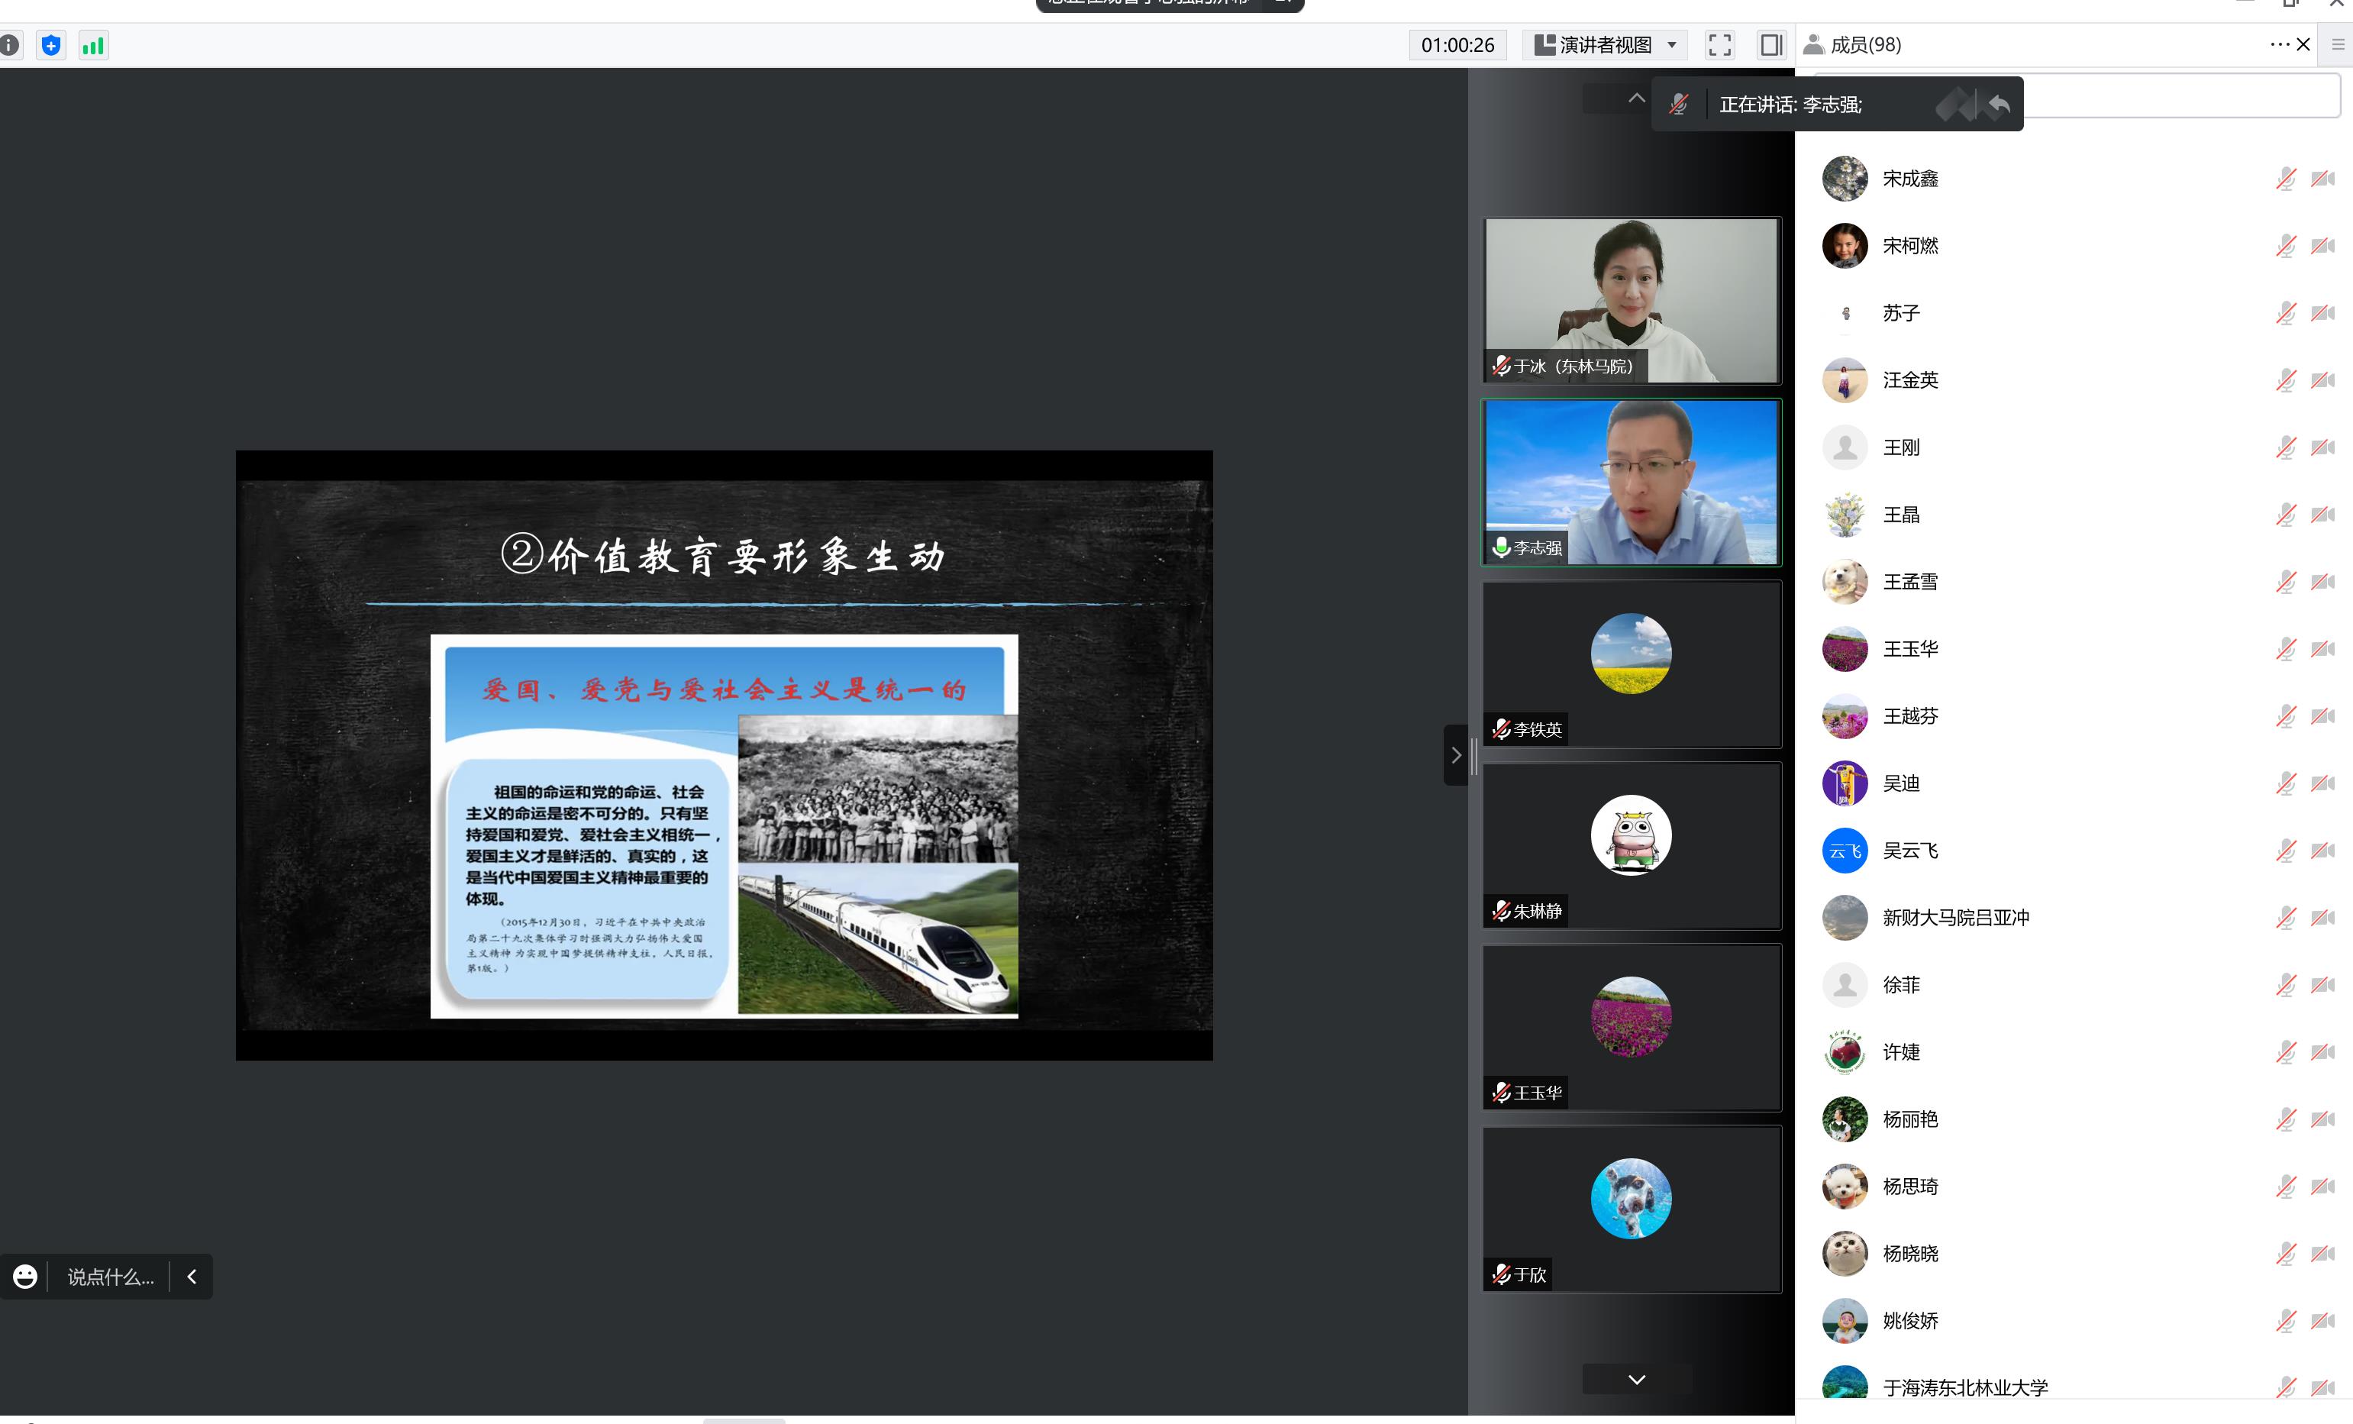
Task: Open 演讲者视图 view dropdown
Action: click(x=1606, y=45)
